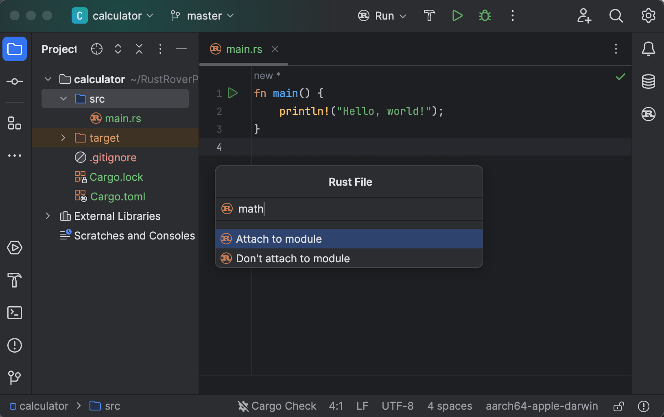The width and height of the screenshot is (664, 417).
Task: Expand the target folder
Action: [63, 138]
